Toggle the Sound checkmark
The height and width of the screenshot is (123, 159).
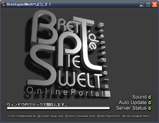click(150, 97)
